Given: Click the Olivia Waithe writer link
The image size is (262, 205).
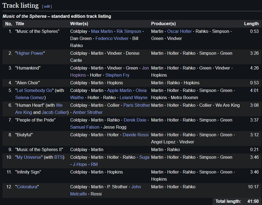Looking at the screenshot, I should [x=108, y=94].
